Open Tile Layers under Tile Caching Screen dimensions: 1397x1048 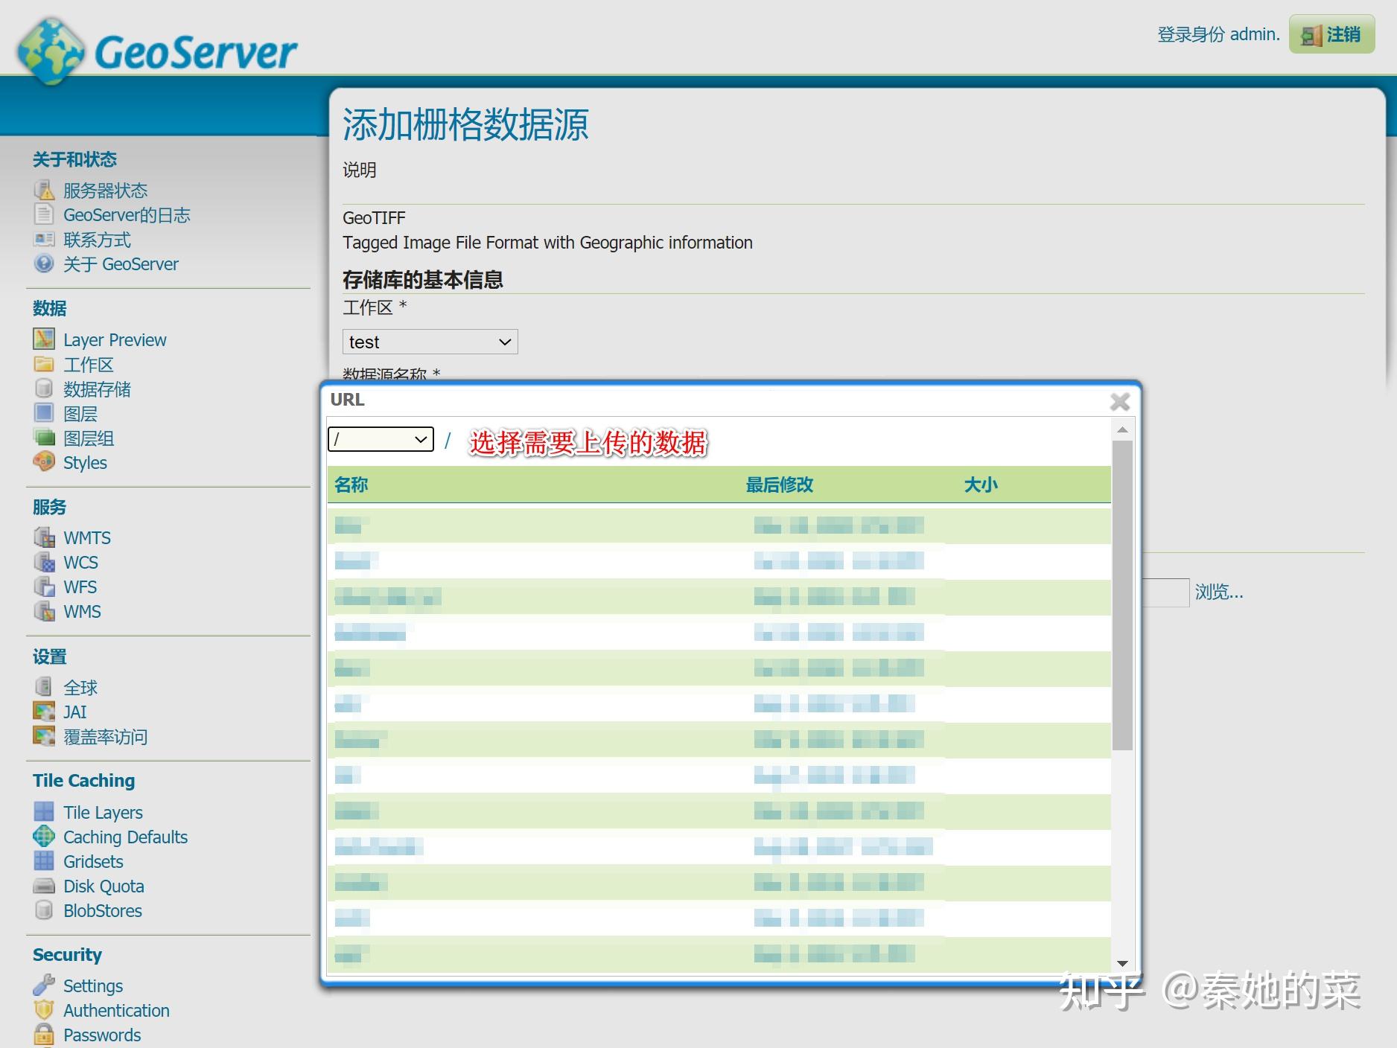pyautogui.click(x=103, y=811)
